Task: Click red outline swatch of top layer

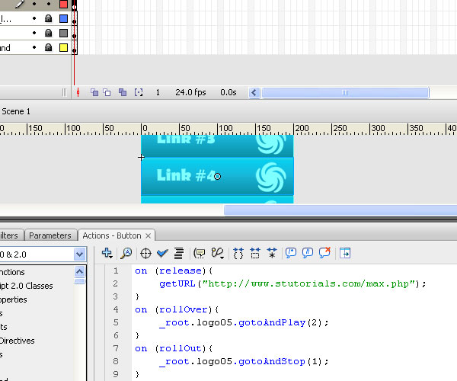Action: tap(63, 4)
